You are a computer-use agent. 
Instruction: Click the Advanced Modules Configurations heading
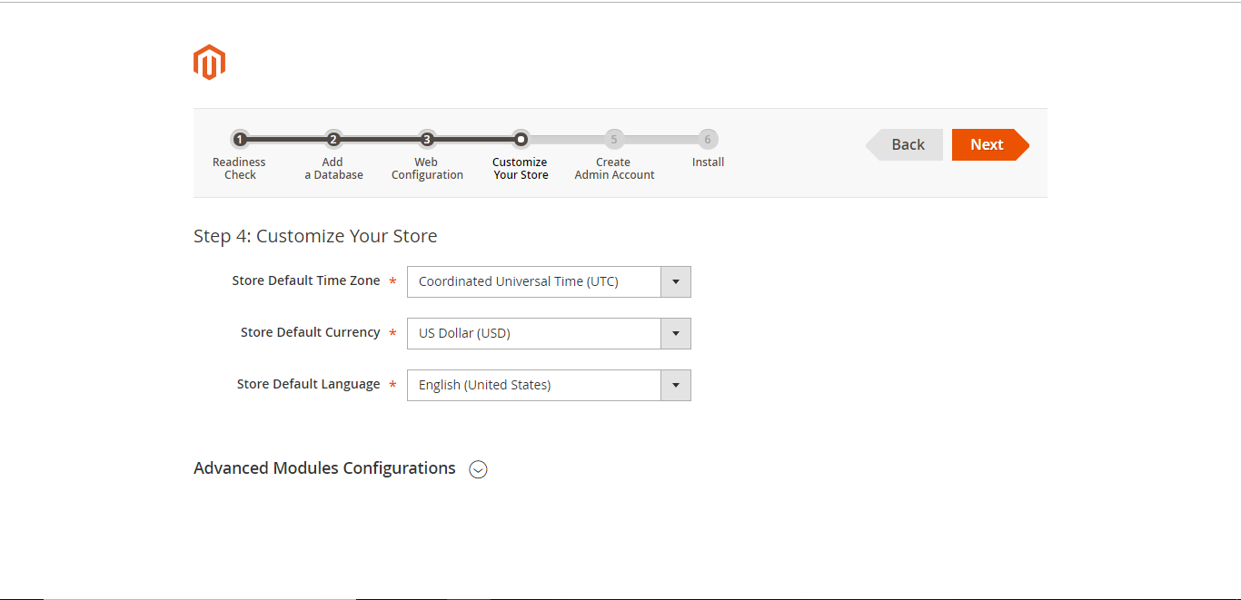324,468
